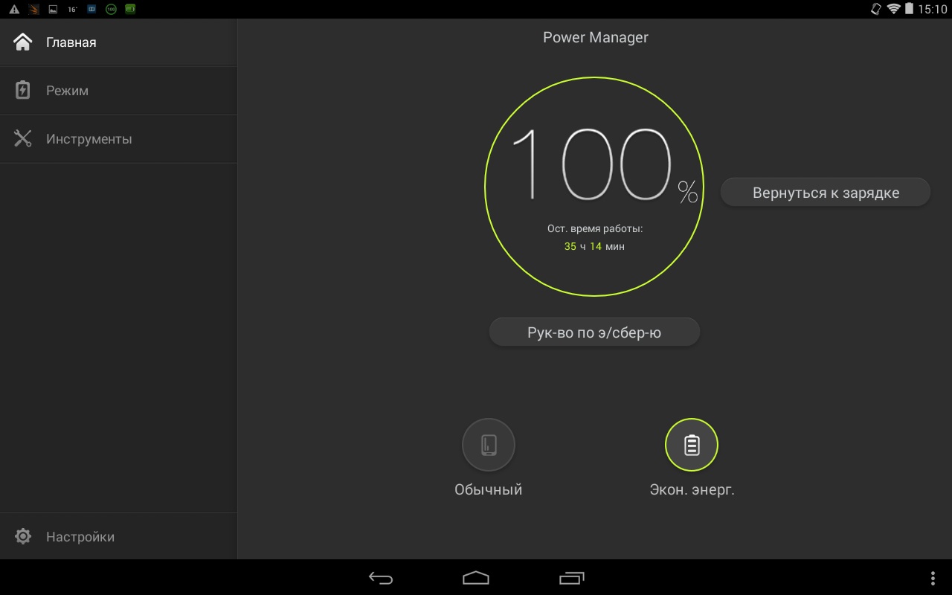The width and height of the screenshot is (952, 595).
Task: Open the recent apps navigation button
Action: coord(571,578)
